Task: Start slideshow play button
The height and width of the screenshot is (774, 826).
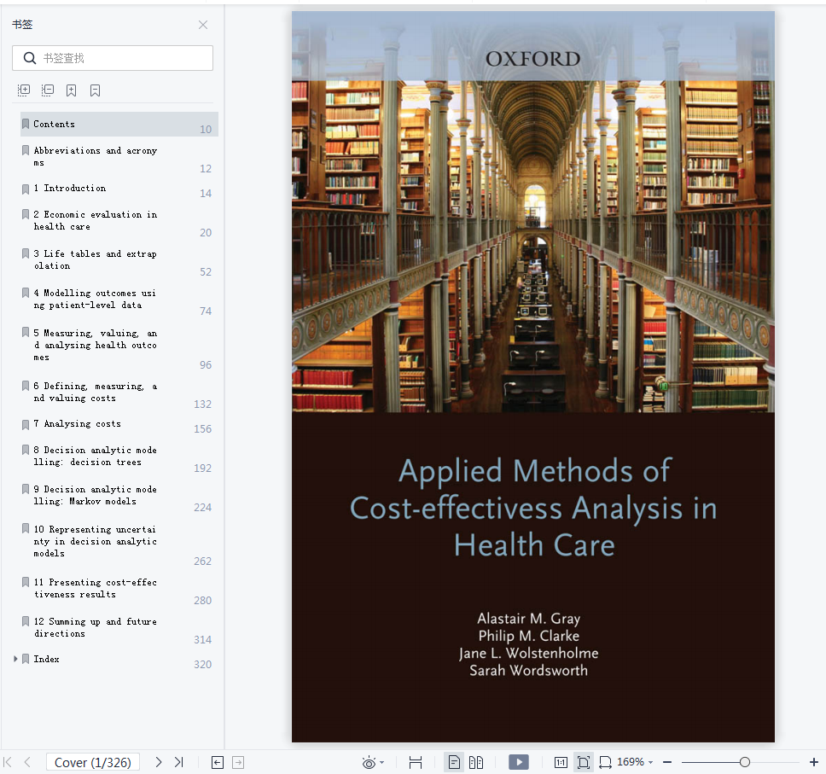Action: point(519,762)
